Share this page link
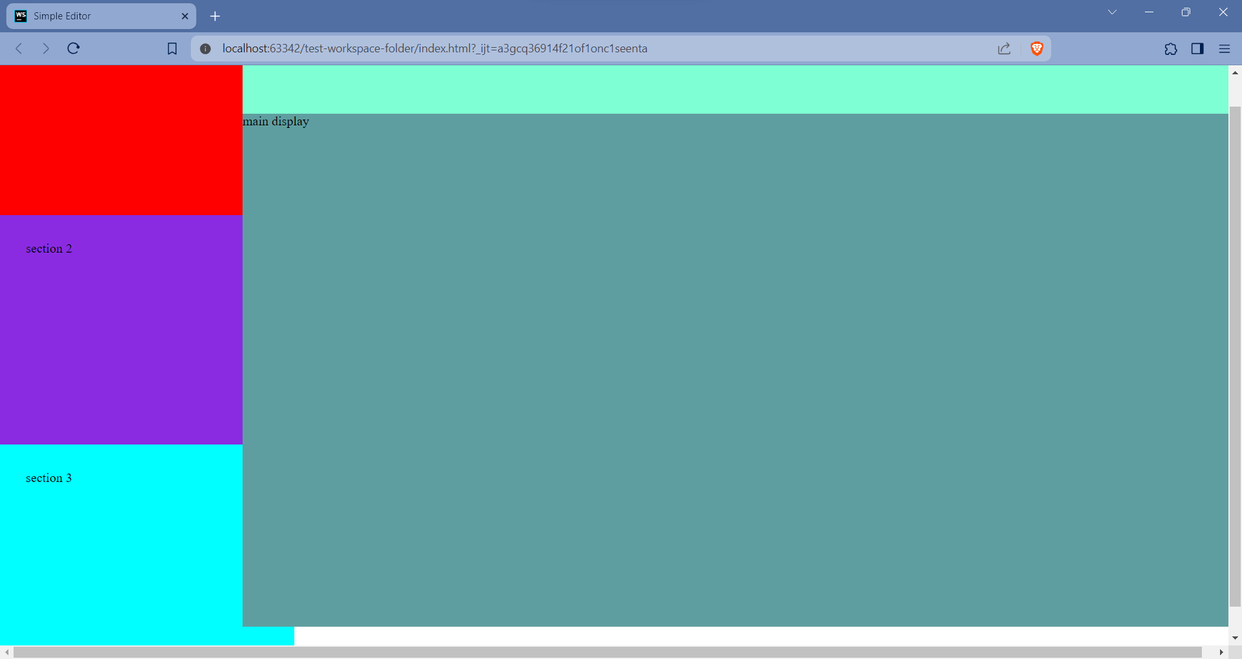 (x=1004, y=48)
